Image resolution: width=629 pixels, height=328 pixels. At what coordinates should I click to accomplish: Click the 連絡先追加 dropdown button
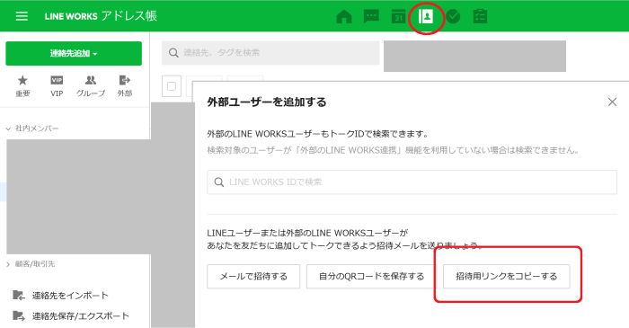pos(74,53)
